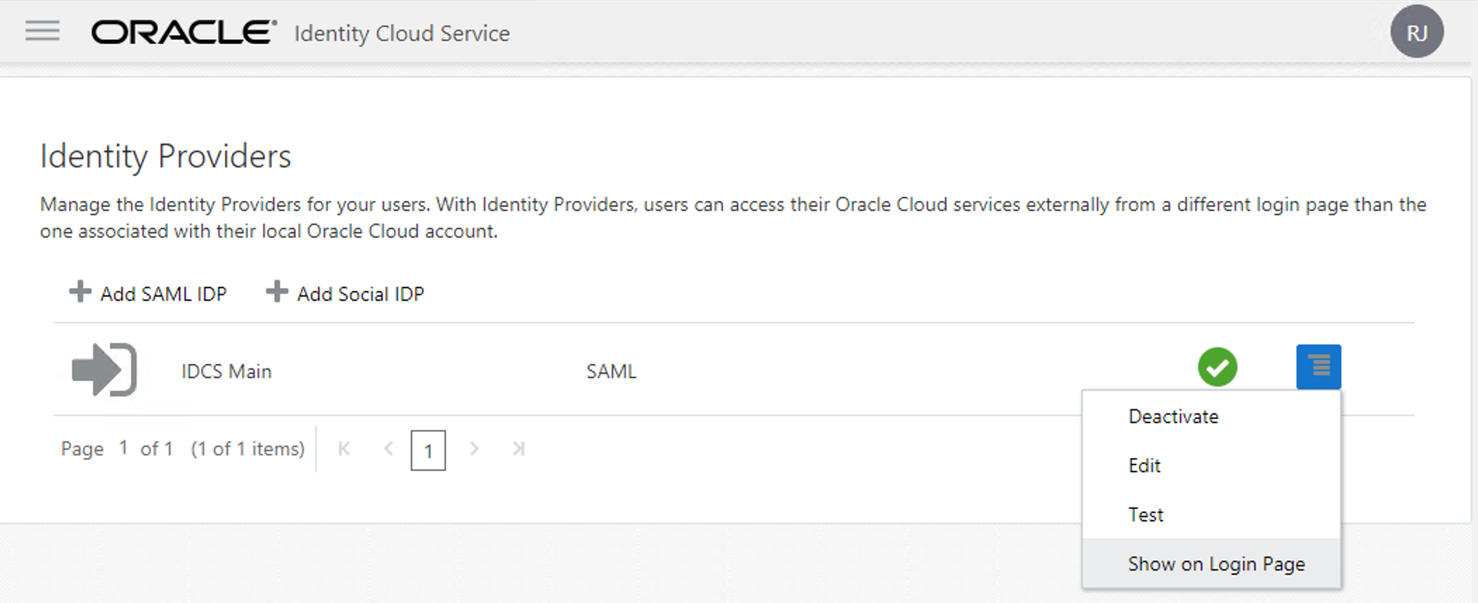Click the green active status checkmark
Screen dimensions: 1478x603
(x=1217, y=367)
